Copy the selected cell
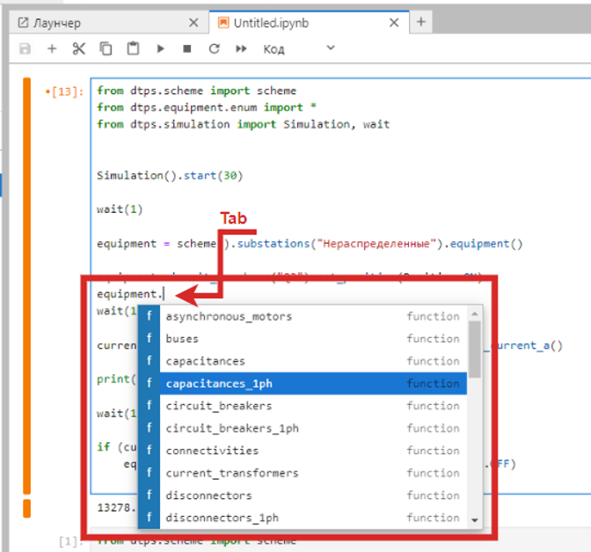The height and width of the screenshot is (552, 591). (x=106, y=48)
